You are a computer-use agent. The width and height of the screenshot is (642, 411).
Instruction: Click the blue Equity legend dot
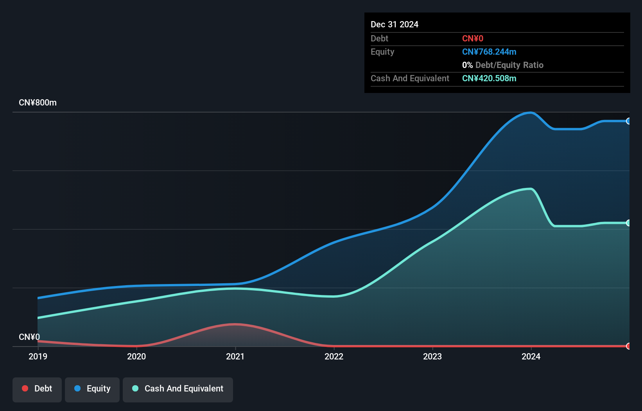point(77,388)
